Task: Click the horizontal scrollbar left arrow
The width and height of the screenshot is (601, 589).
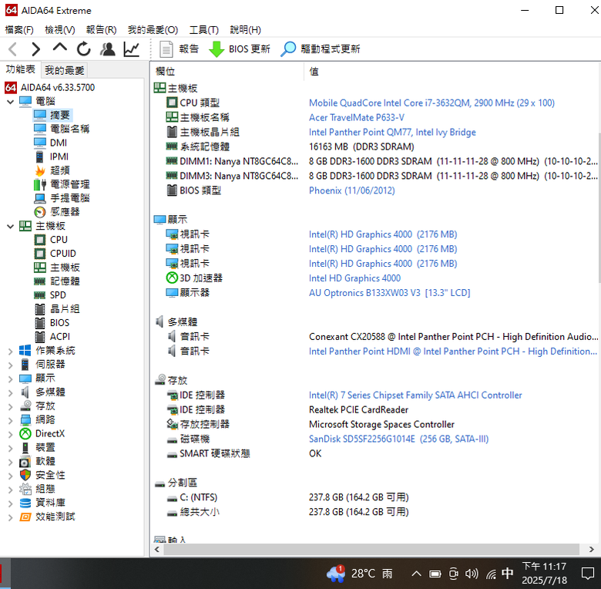Action: pos(157,549)
